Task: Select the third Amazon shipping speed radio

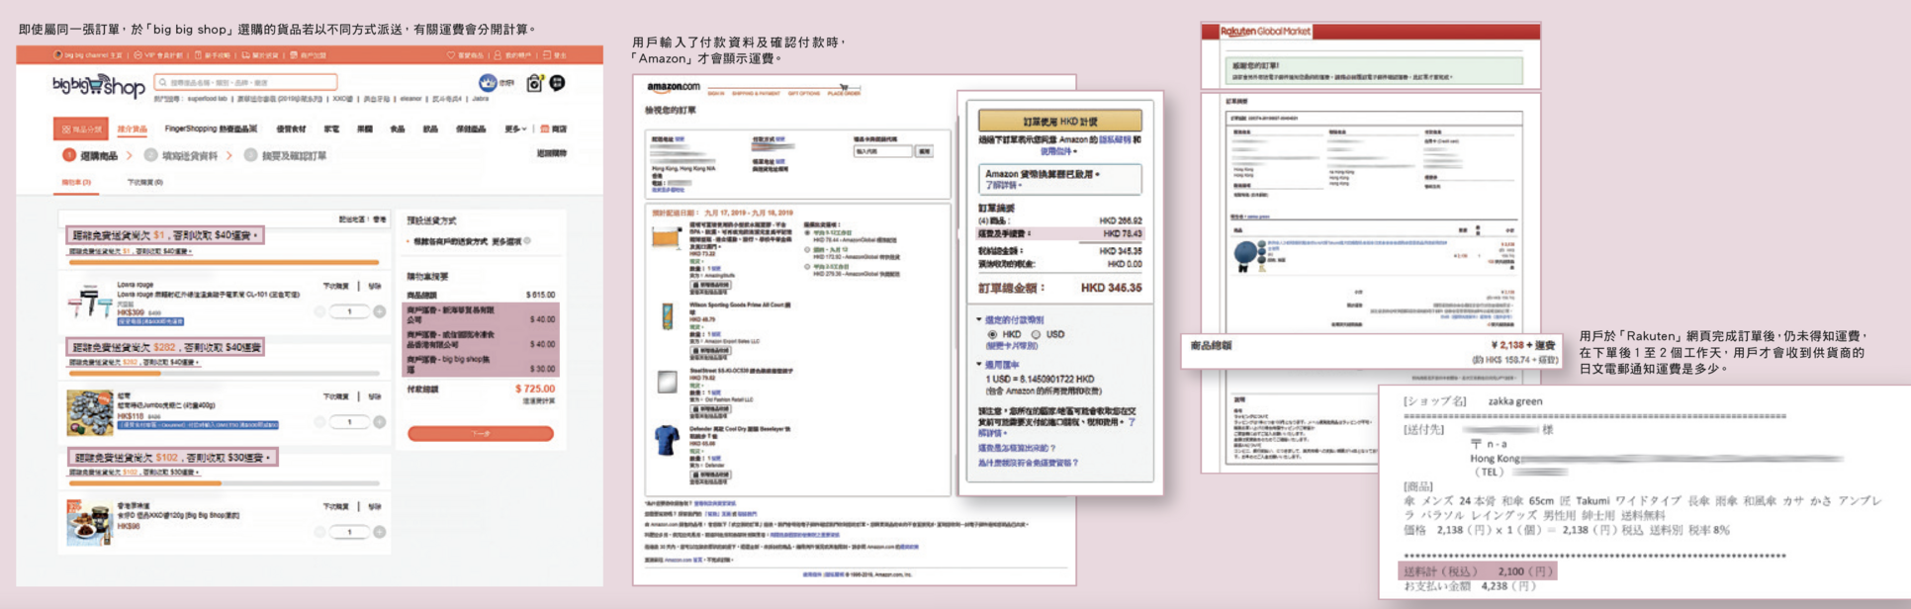Action: [807, 267]
